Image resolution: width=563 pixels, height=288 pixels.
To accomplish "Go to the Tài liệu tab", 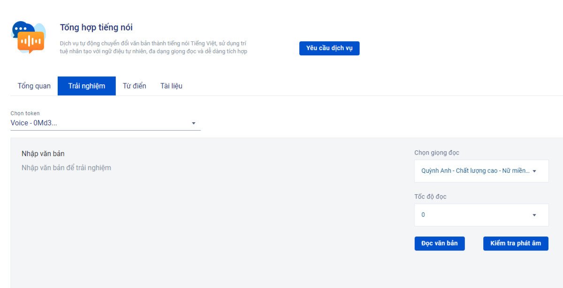I will [x=171, y=86].
